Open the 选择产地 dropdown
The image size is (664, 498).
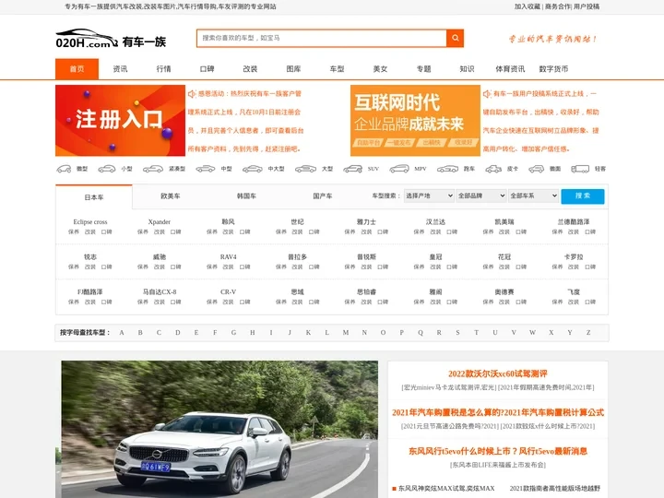(429, 196)
